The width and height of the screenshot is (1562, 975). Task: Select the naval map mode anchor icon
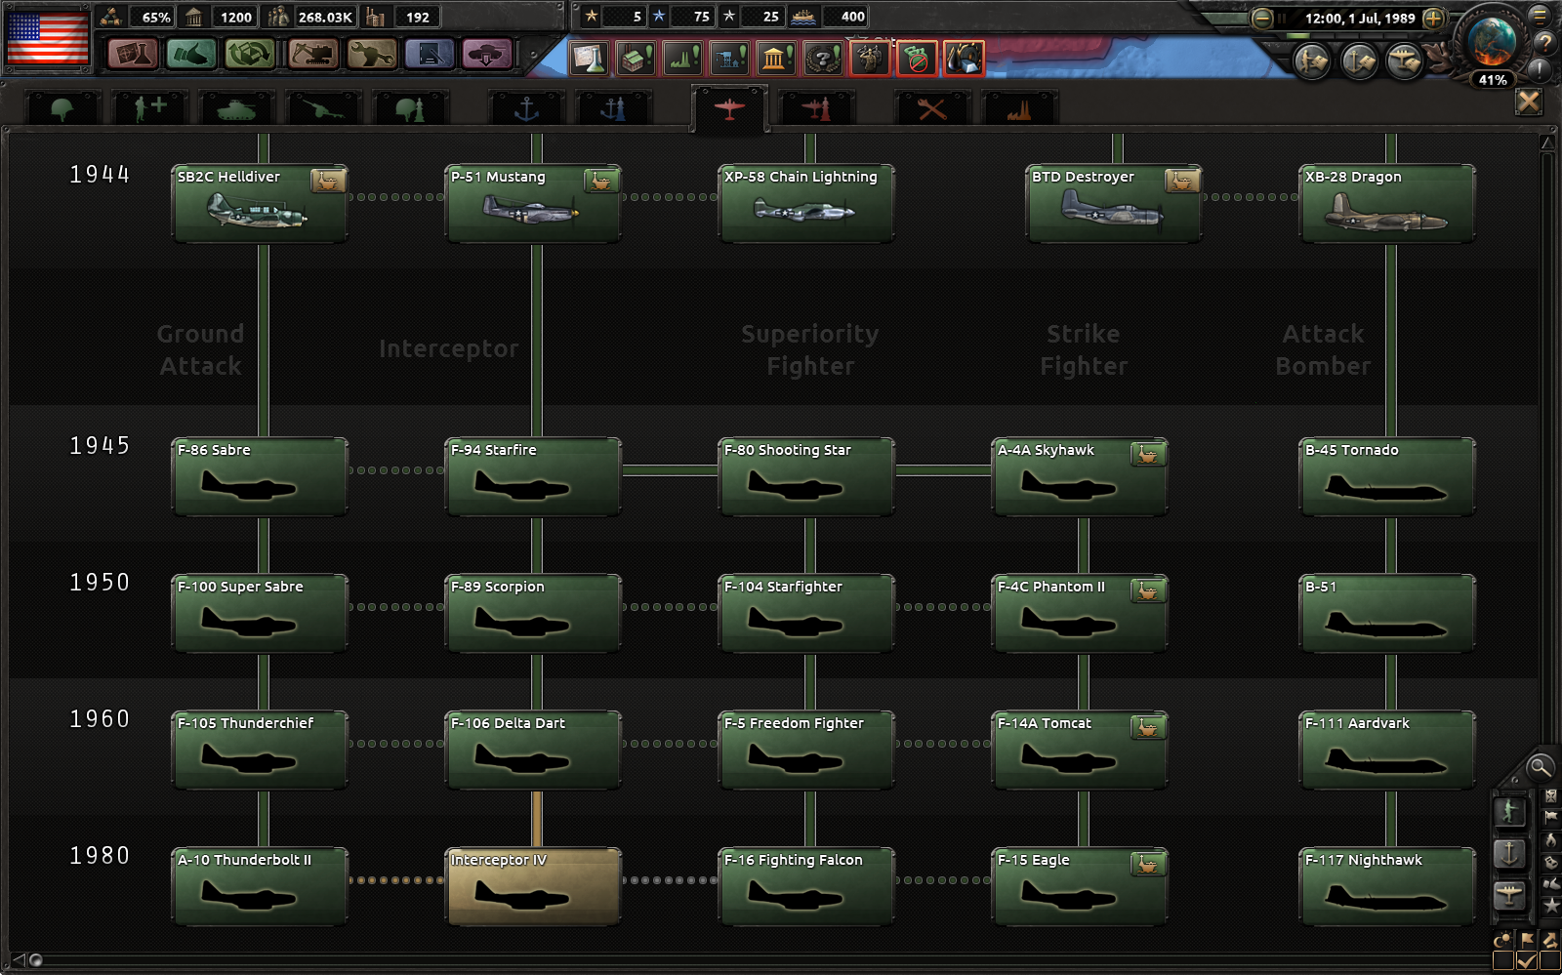click(x=1509, y=854)
